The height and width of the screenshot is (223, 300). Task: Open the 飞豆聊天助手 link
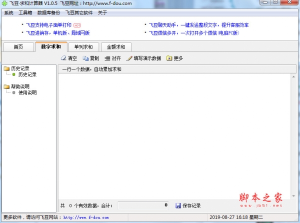(x=198, y=25)
